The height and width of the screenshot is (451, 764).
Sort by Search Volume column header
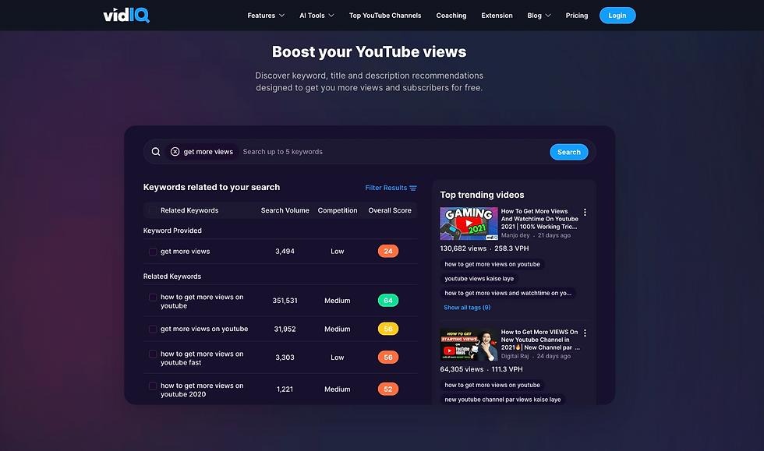point(285,210)
